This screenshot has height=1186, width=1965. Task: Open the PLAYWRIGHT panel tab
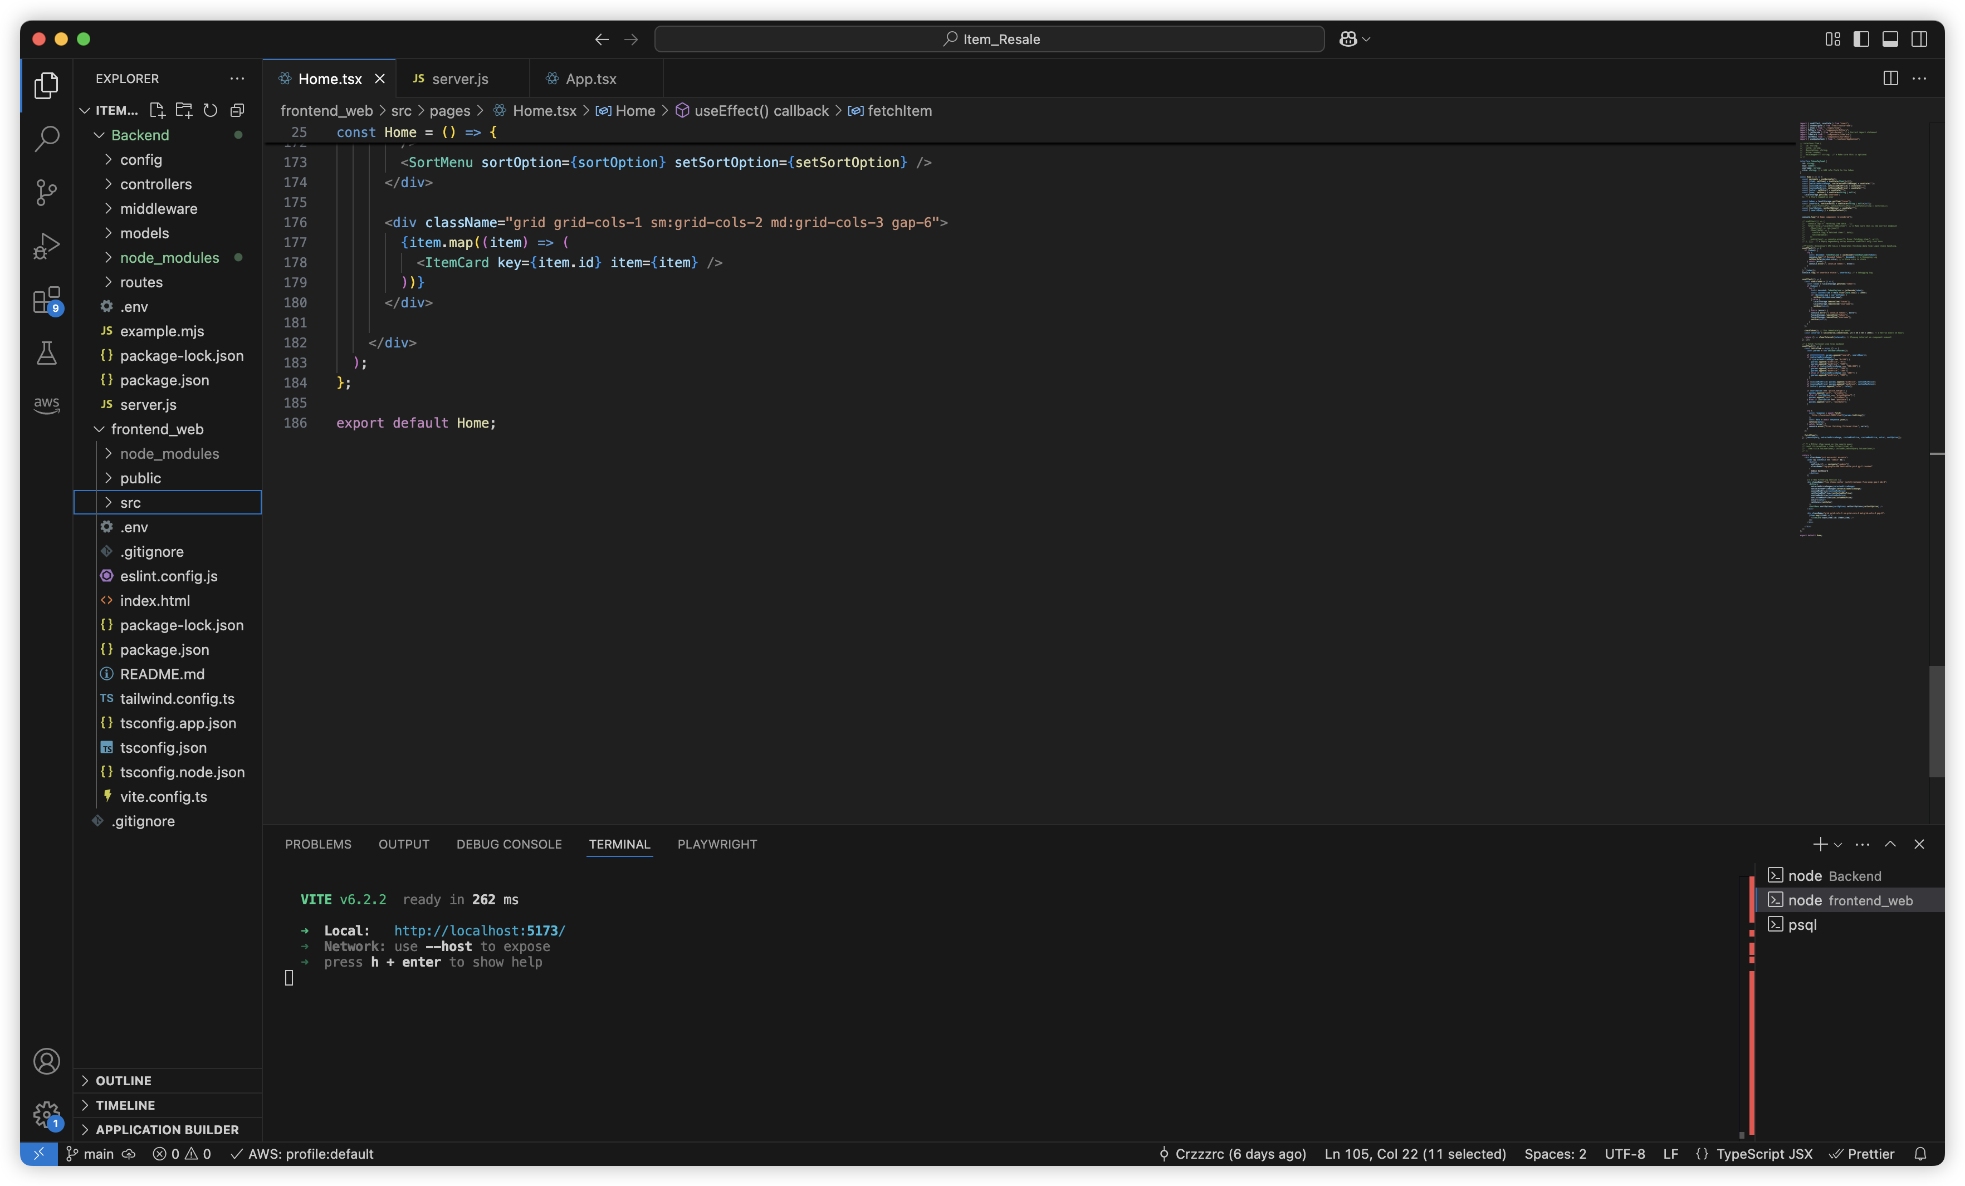pos(717,844)
